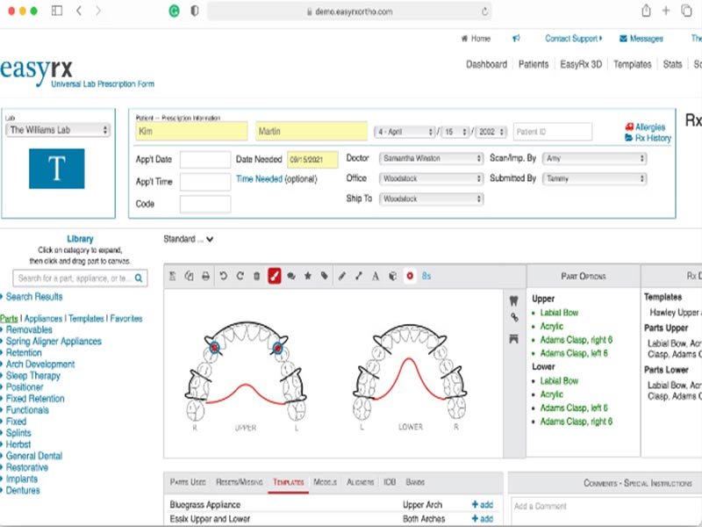The image size is (702, 527).
Task: Click the print icon in canvas toolbar
Action: pos(205,276)
